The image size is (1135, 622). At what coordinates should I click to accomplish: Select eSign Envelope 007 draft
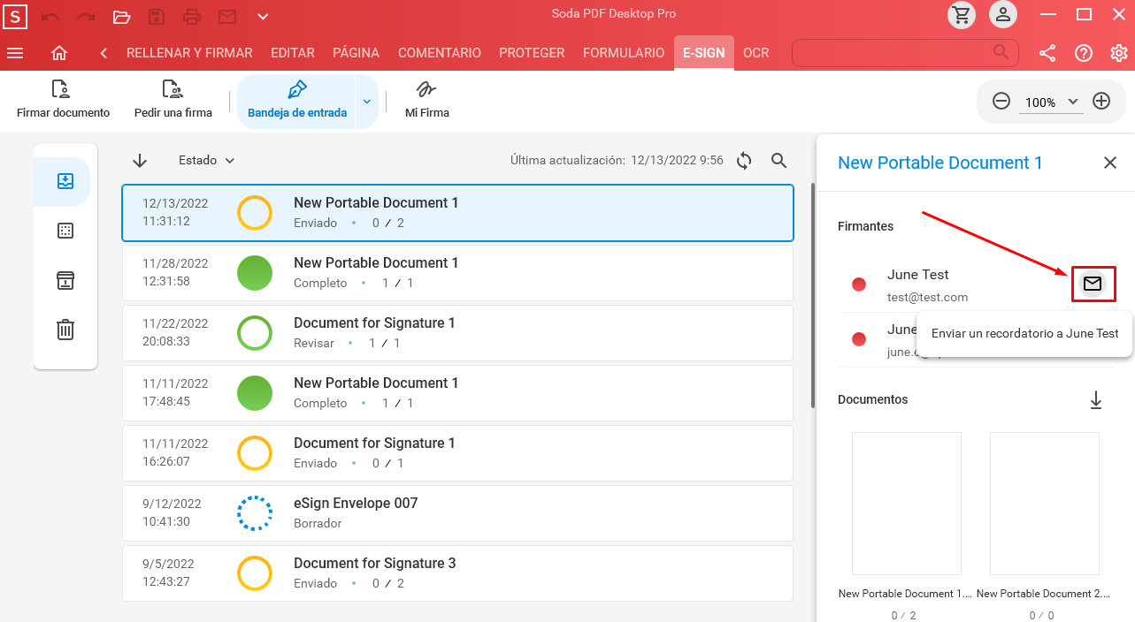click(457, 513)
